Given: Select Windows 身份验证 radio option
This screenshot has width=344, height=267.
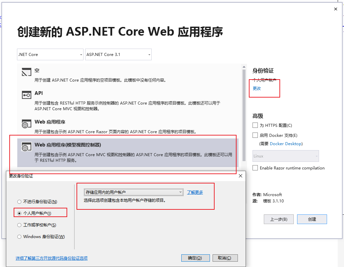Looking at the screenshot, I should click(19, 236).
